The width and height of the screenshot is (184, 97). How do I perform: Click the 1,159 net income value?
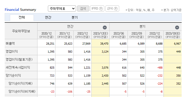(x=87, y=76)
